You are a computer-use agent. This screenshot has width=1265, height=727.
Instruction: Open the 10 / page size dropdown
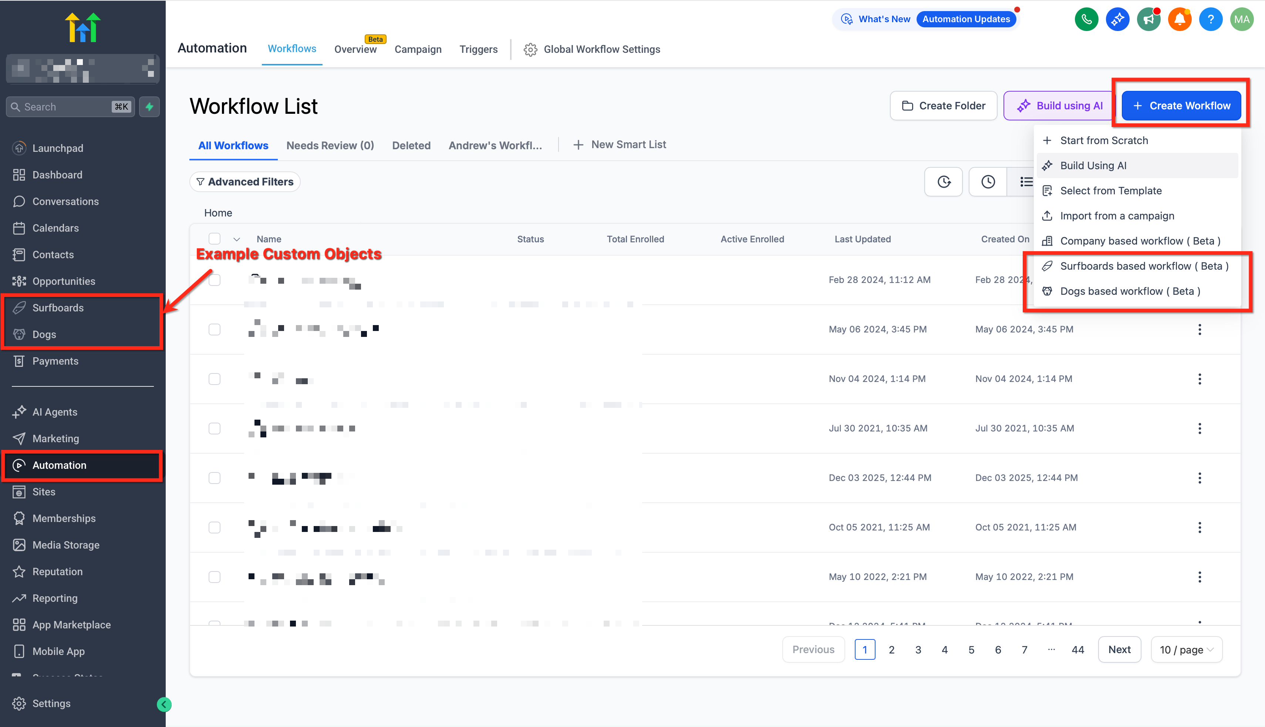tap(1186, 649)
